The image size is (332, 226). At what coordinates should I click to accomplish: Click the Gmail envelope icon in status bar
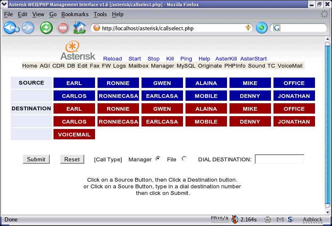coord(280,219)
